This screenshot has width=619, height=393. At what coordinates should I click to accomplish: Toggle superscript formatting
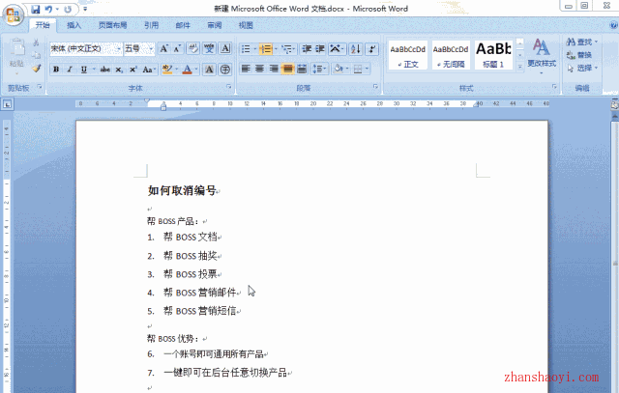(133, 70)
